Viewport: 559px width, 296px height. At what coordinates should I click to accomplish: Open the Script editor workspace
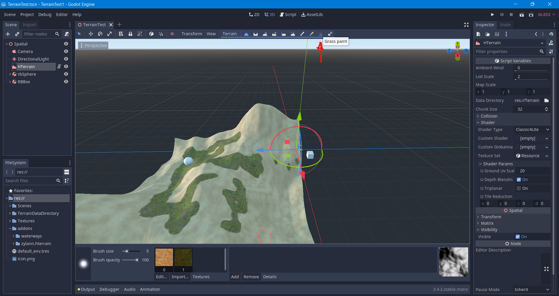pos(288,14)
